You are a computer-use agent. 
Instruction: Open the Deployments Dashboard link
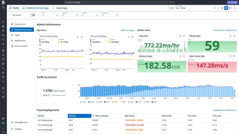coord(225,110)
